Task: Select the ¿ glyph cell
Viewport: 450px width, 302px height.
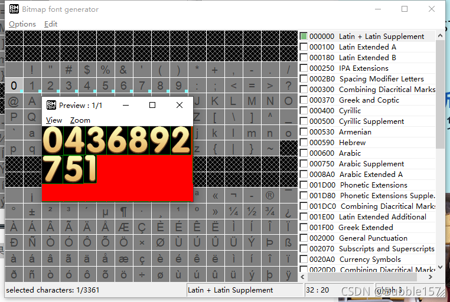Action: (288, 211)
